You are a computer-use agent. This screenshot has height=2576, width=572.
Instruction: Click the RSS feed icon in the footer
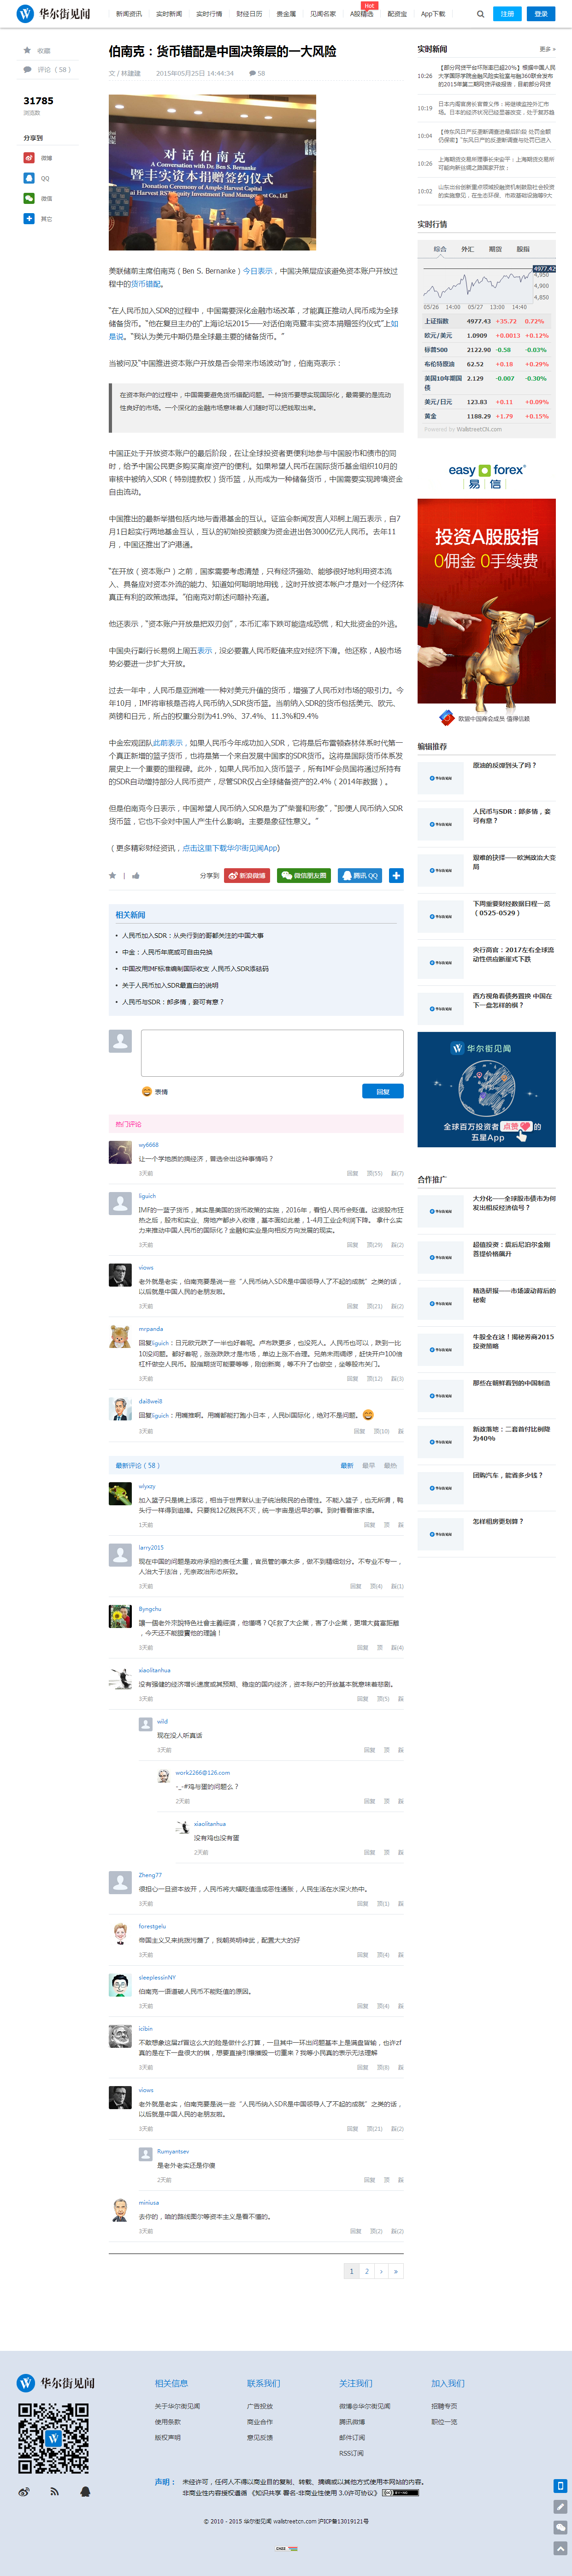pyautogui.click(x=54, y=2491)
